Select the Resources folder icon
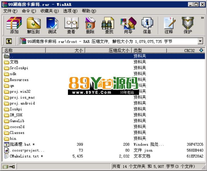This screenshot has height=171, width=207. (6, 80)
